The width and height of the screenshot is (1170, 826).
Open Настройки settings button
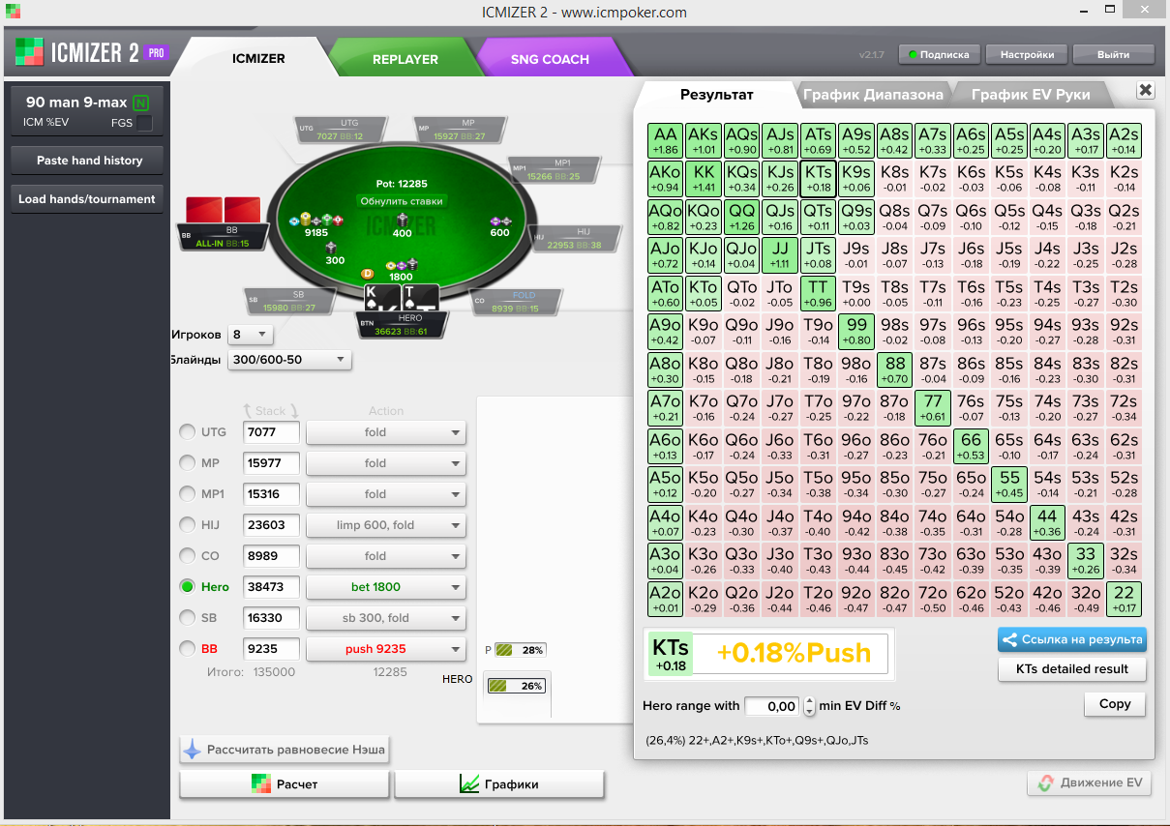(1028, 55)
